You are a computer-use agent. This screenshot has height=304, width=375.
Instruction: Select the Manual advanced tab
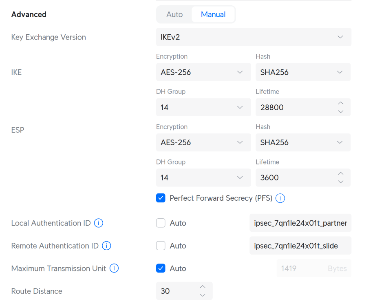(213, 15)
